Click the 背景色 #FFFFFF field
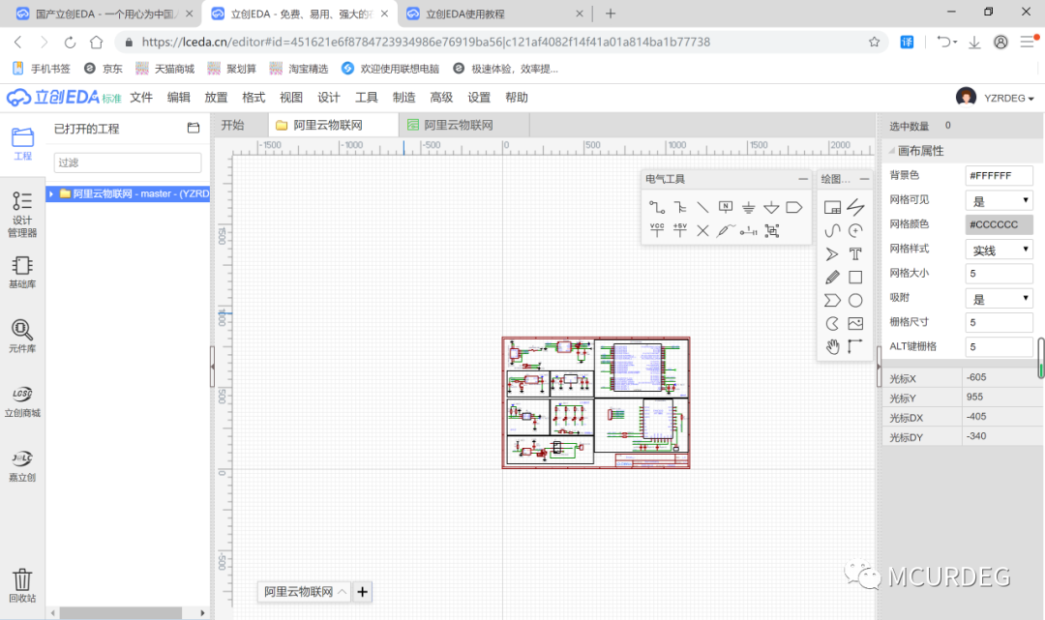The height and width of the screenshot is (620, 1045). pyautogui.click(x=999, y=176)
